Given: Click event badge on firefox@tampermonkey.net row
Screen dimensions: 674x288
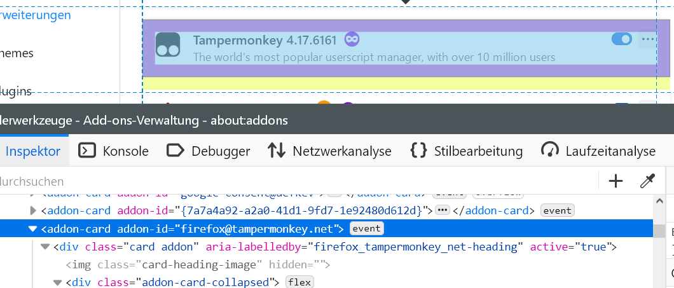Looking at the screenshot, I should [x=367, y=229].
